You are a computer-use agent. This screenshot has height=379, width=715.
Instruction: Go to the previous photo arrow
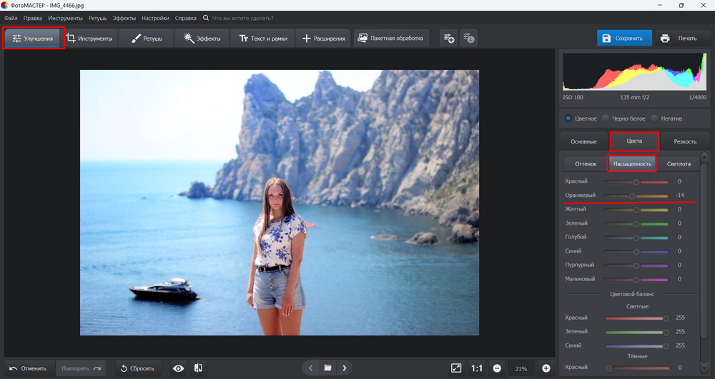click(x=311, y=368)
